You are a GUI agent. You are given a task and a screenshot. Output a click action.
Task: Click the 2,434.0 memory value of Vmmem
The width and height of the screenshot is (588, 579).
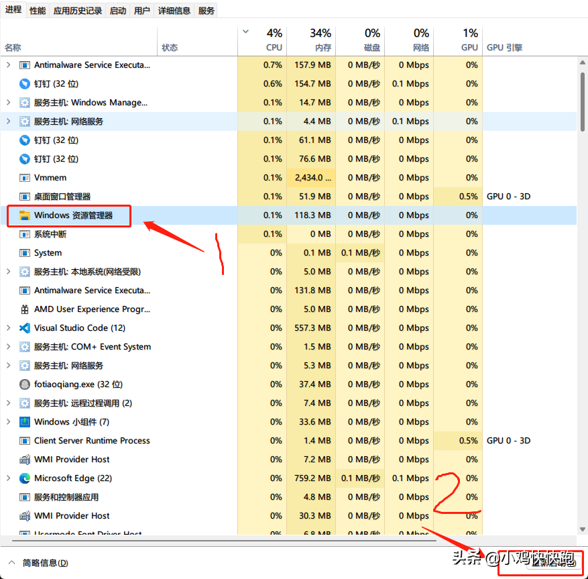pos(312,178)
